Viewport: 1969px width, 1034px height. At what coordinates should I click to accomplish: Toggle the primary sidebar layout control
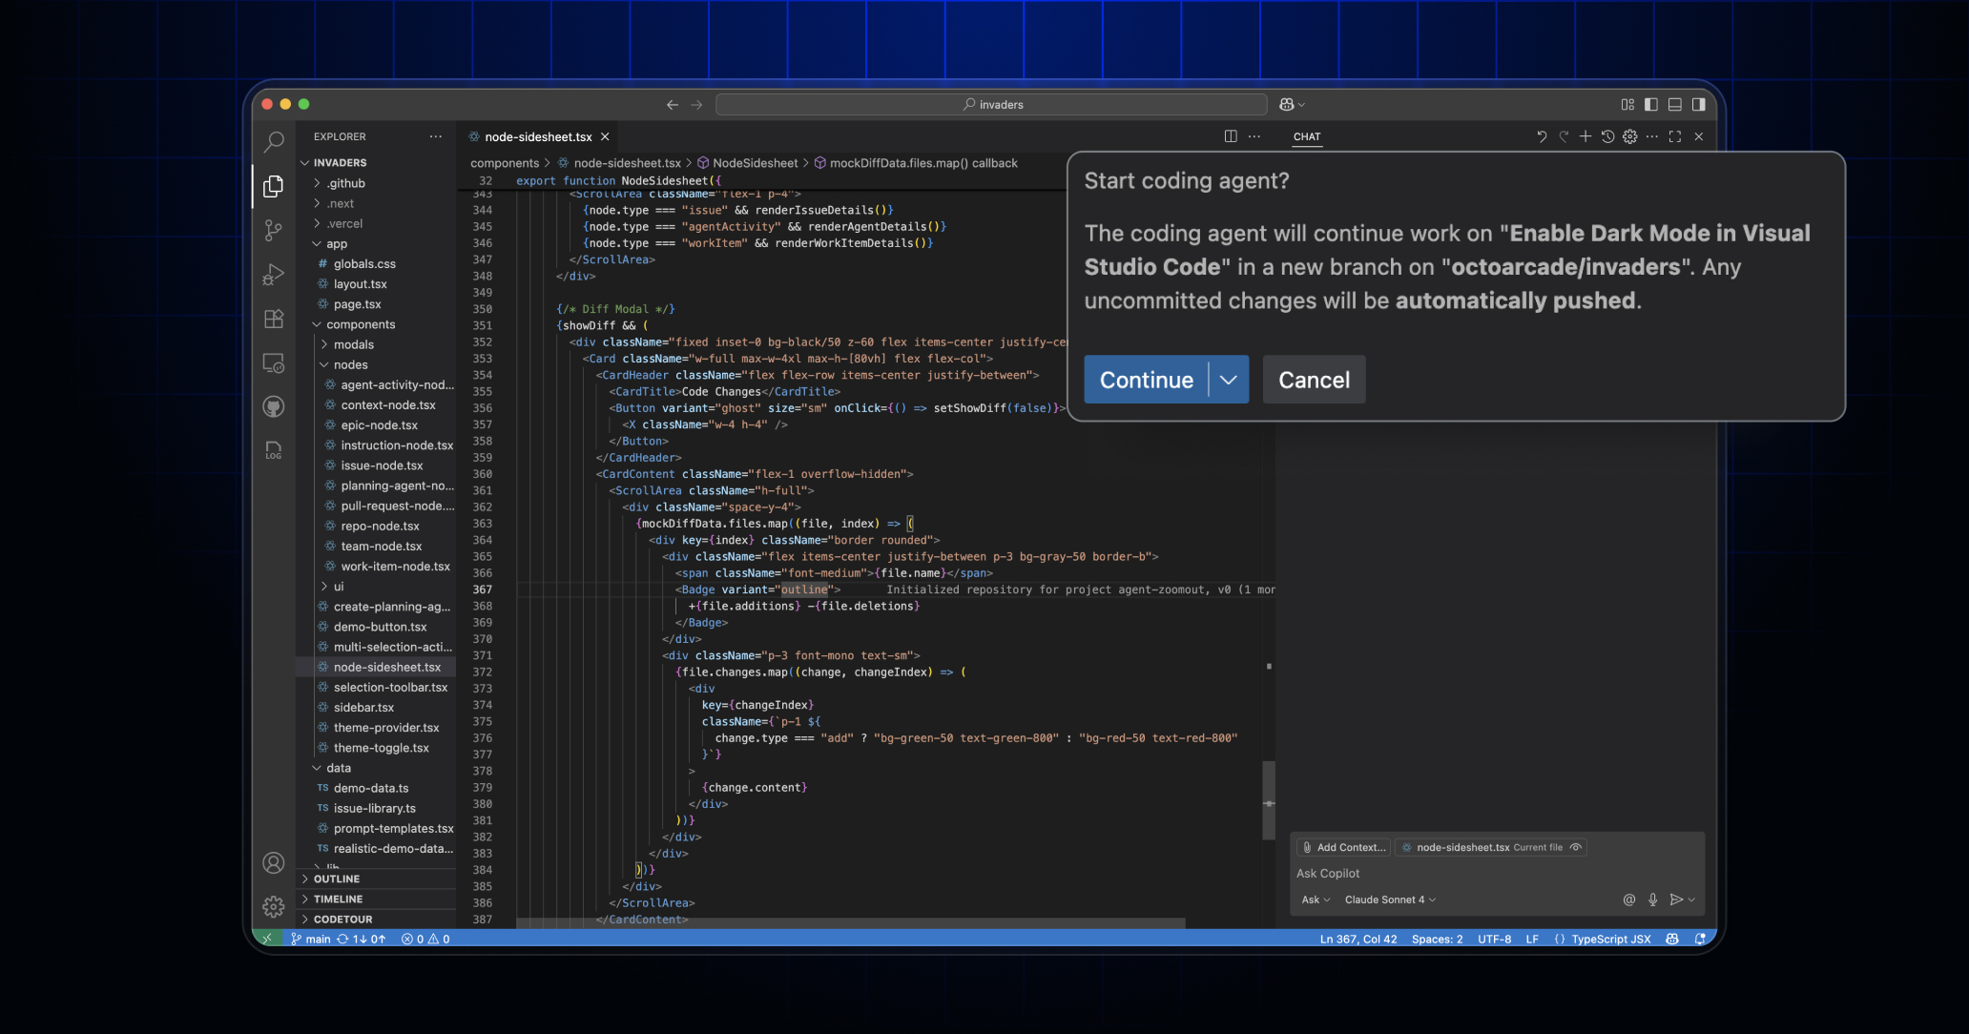pos(1651,104)
